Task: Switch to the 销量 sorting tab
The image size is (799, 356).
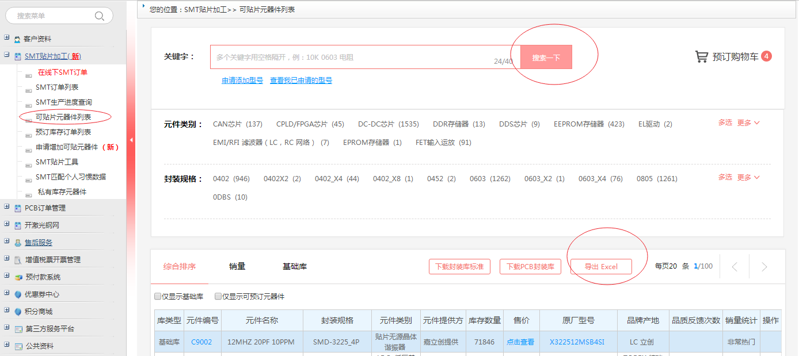Action: click(237, 266)
